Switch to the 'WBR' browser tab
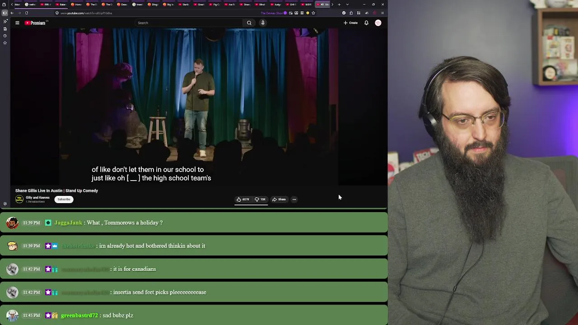This screenshot has height=325, width=578. (307, 5)
